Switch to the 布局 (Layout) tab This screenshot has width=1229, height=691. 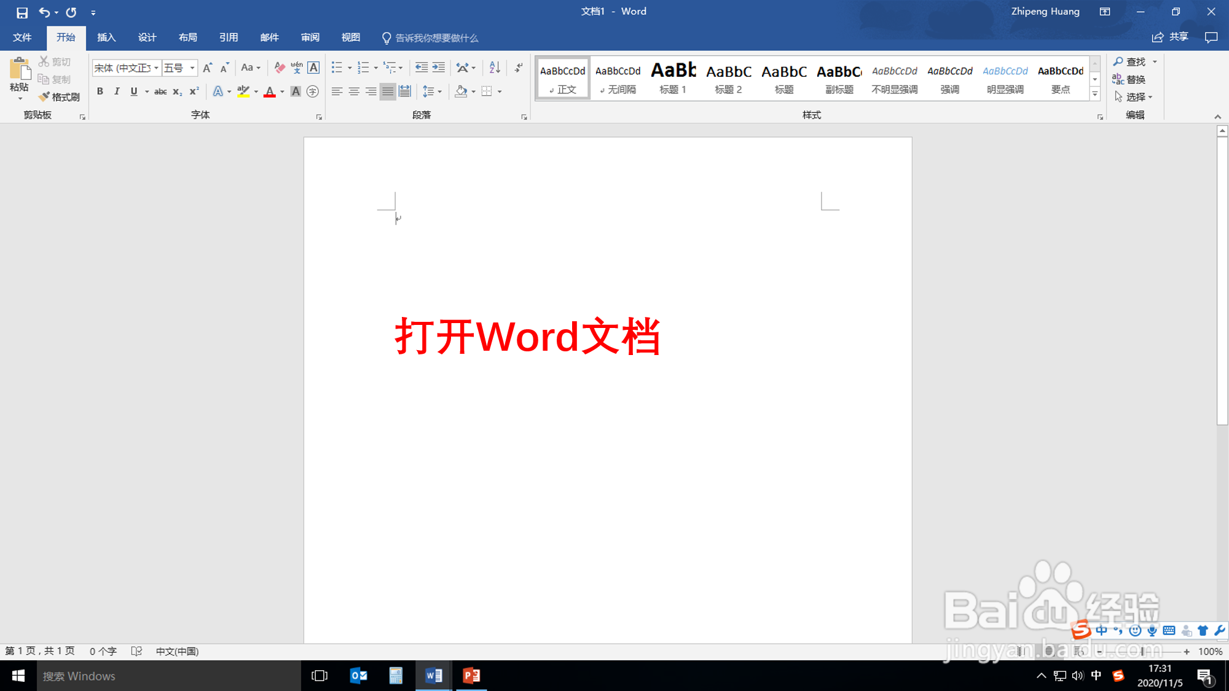pos(188,37)
